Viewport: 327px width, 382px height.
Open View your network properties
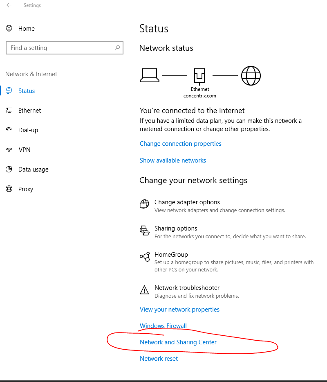(179, 310)
